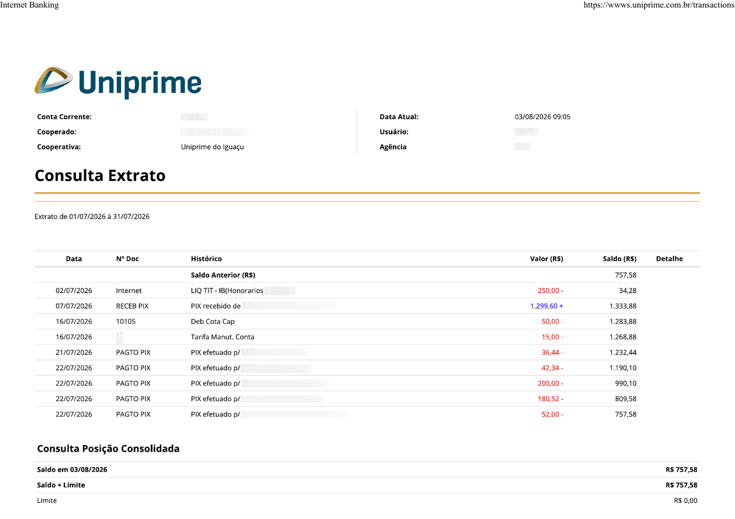Click the RECEB PIX document cell
The image size is (735, 519).
coord(133,306)
